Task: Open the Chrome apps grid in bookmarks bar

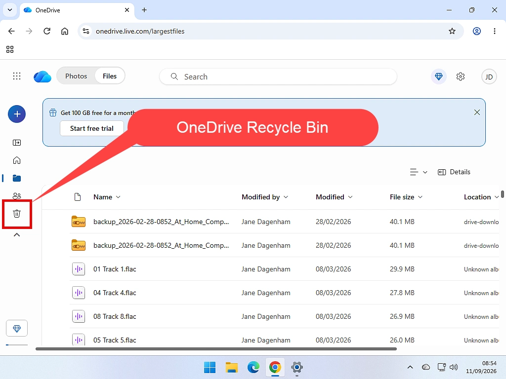Action: click(x=10, y=49)
